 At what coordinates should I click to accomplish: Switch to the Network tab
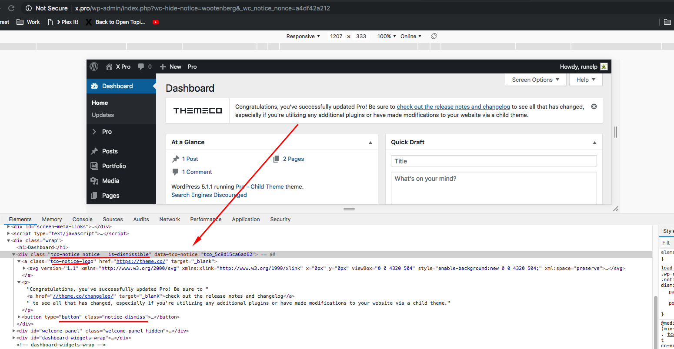click(170, 219)
